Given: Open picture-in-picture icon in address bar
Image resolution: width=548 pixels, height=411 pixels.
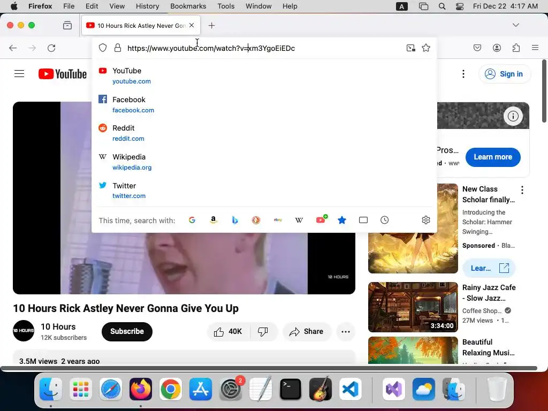Looking at the screenshot, I should pyautogui.click(x=410, y=48).
